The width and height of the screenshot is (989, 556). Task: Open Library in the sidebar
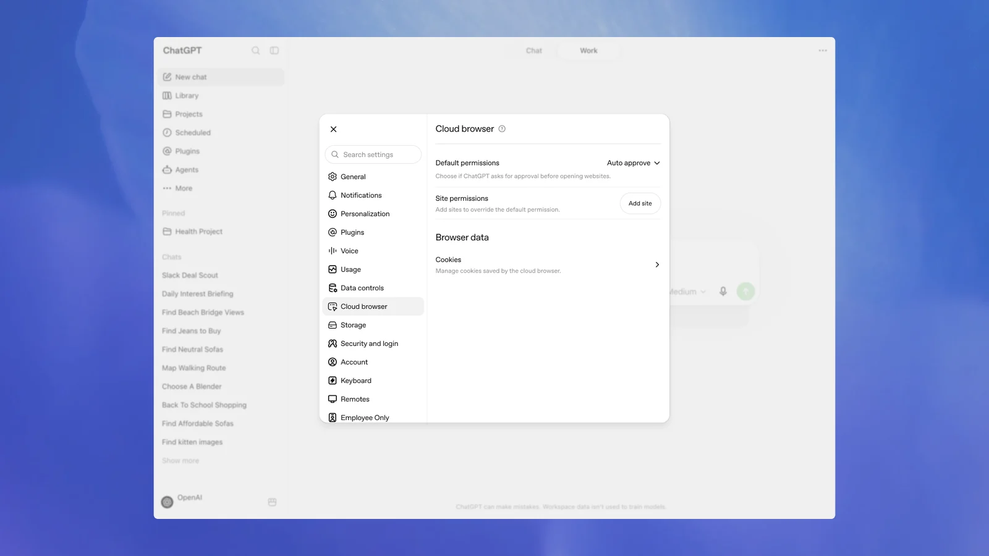pyautogui.click(x=221, y=96)
